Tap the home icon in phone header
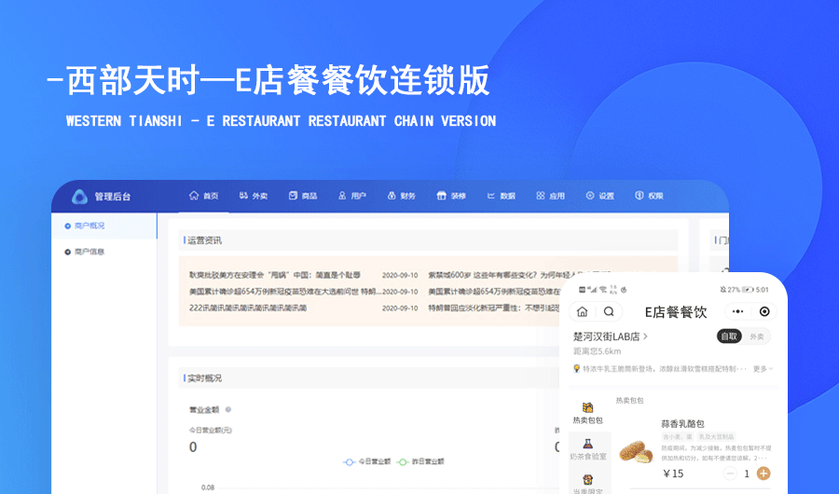The width and height of the screenshot is (839, 494). point(582,311)
